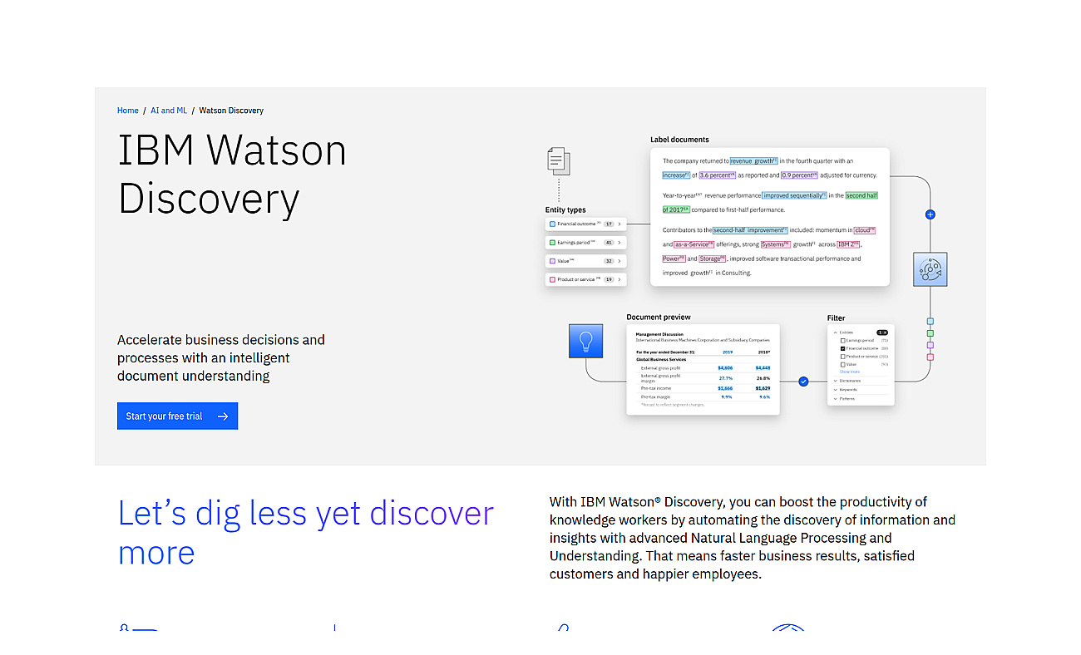
Task: Open the Earnings period entity type chevron
Action: tap(619, 243)
